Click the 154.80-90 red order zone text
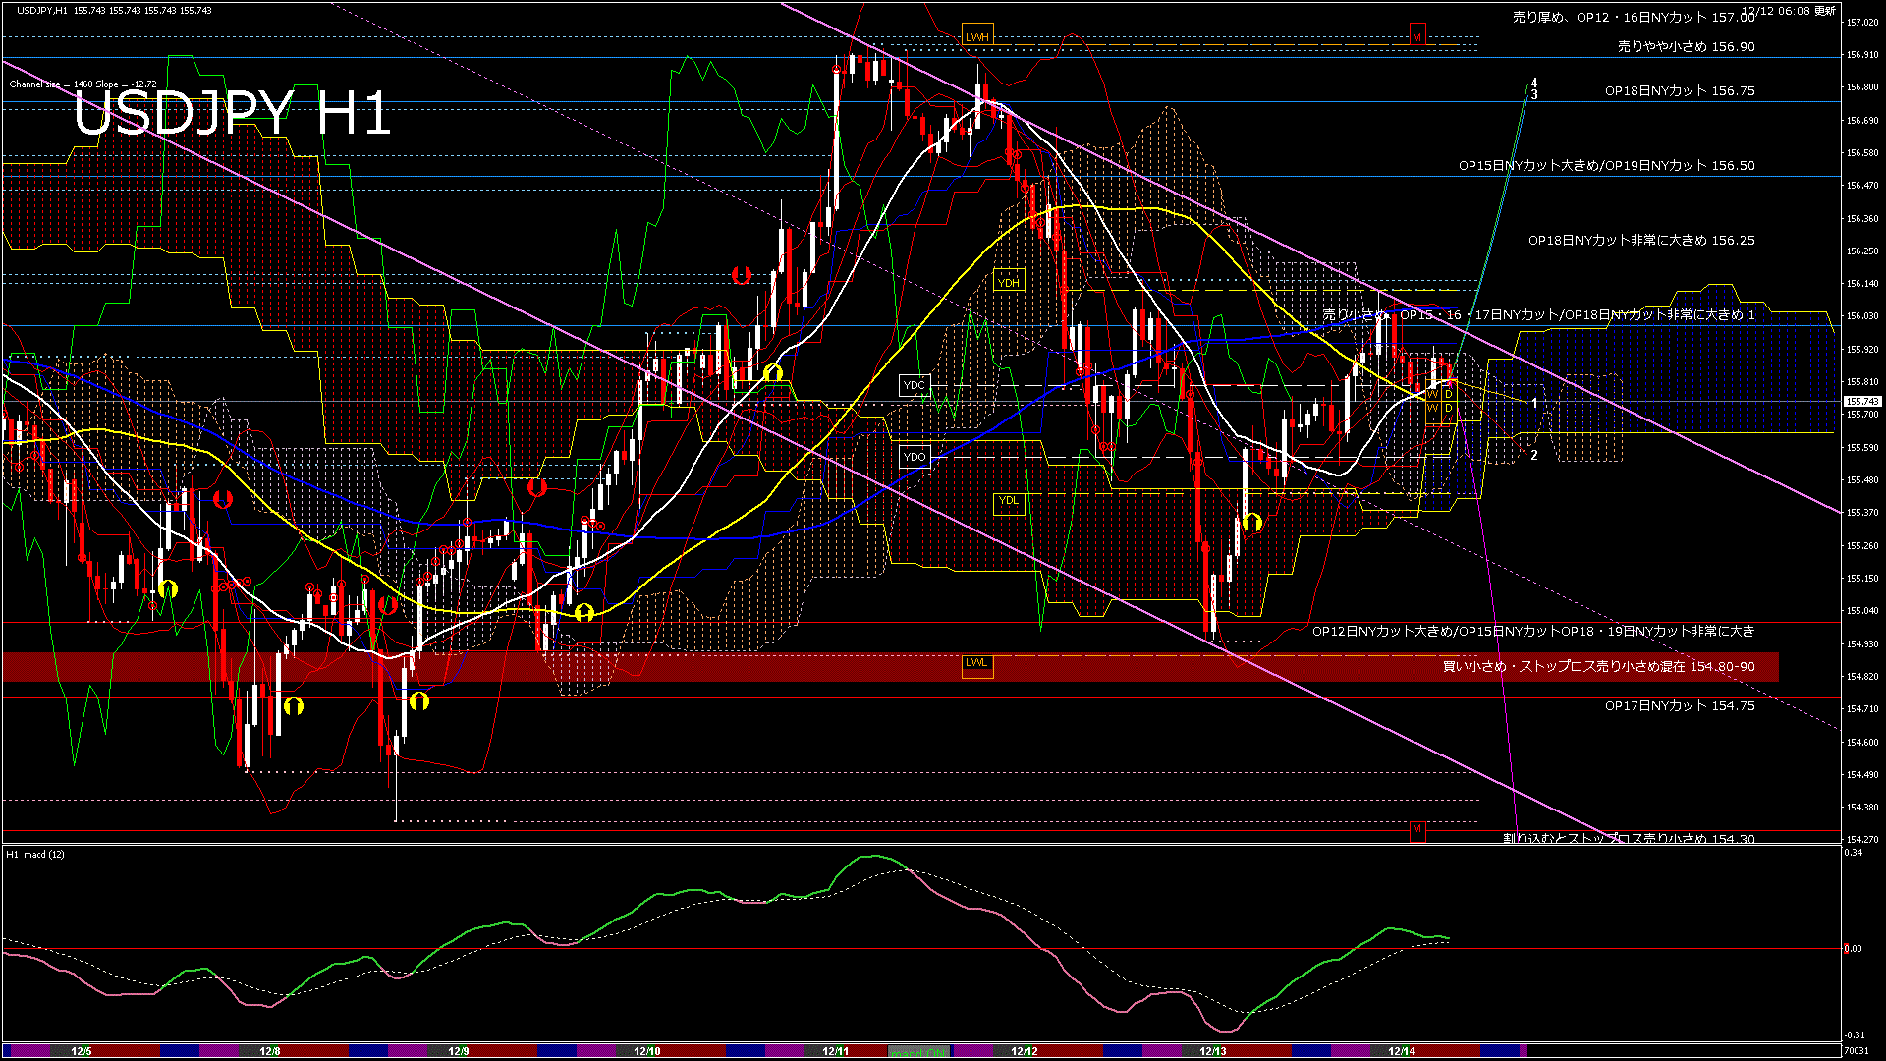1886x1061 pixels. click(x=1598, y=667)
